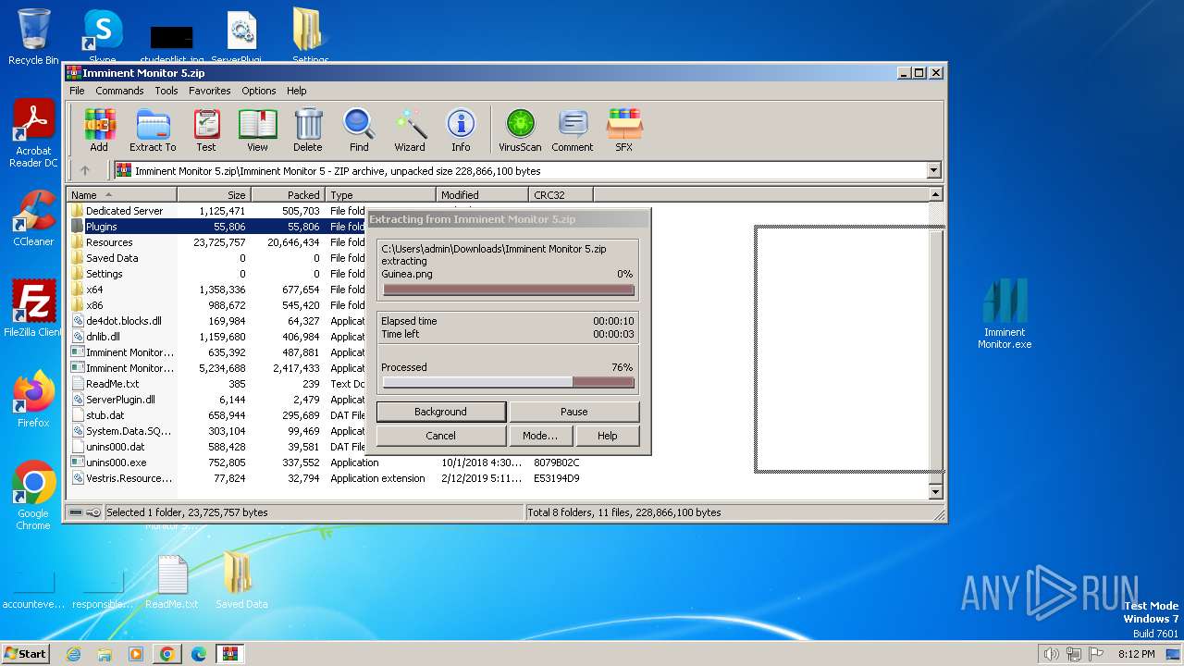Select the Plugins folder row

(x=216, y=227)
